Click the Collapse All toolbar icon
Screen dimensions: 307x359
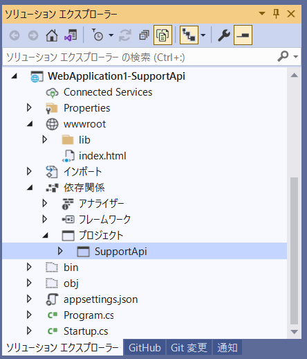145,35
